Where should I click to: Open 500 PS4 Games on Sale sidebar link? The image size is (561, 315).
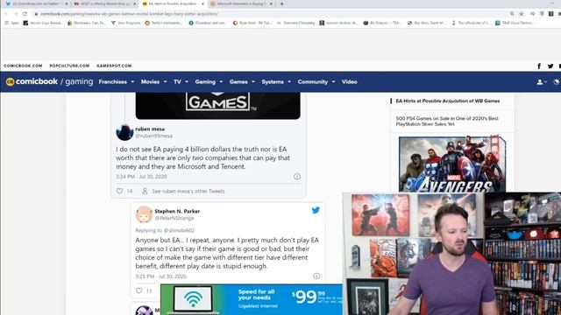tap(447, 121)
